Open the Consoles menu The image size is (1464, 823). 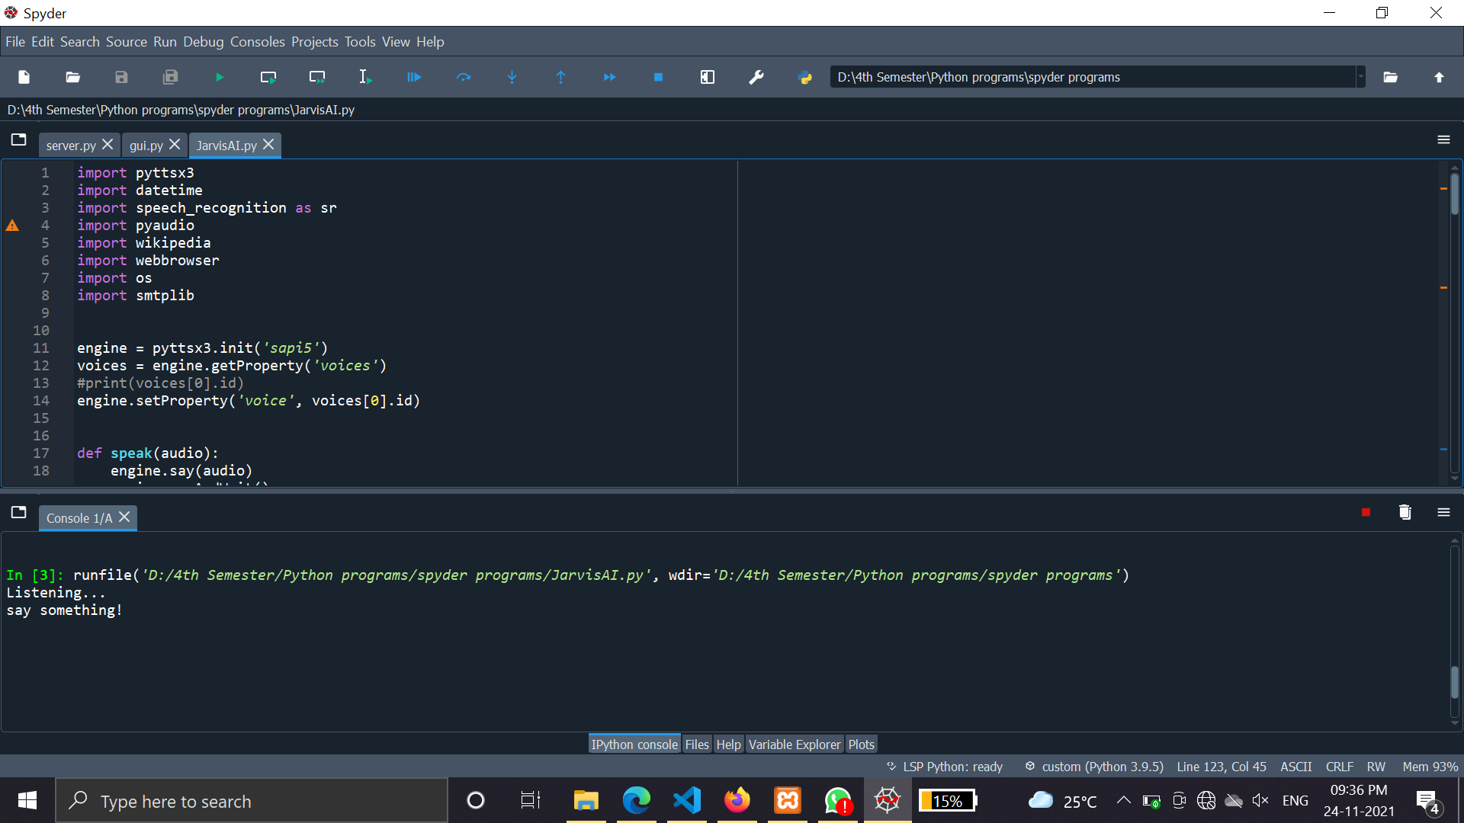258,42
